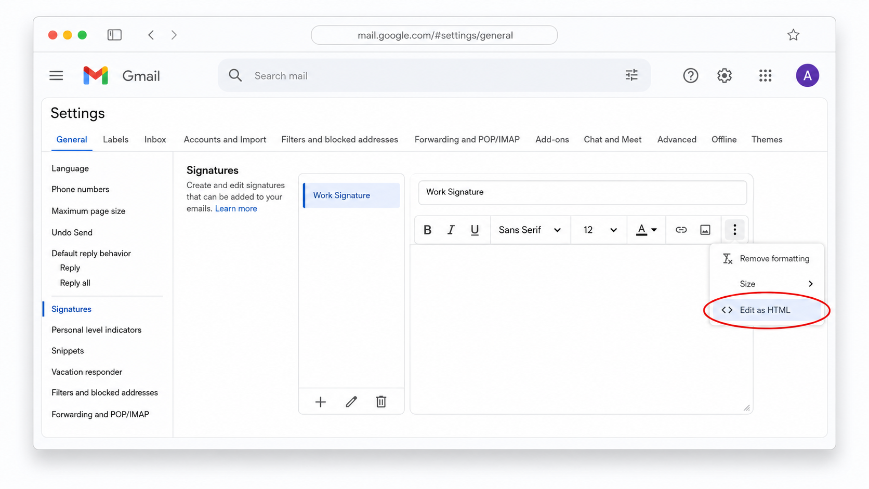This screenshot has height=489, width=869.
Task: Go back with browser back arrow
Action: click(151, 35)
